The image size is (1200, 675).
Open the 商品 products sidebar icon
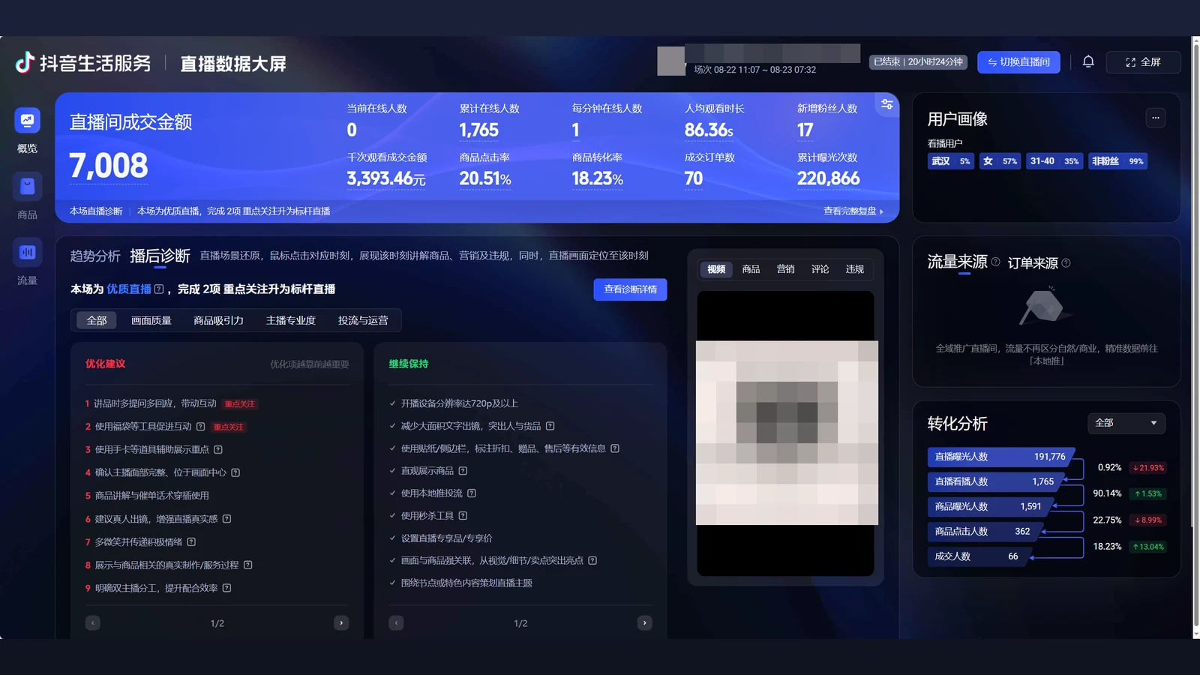[x=27, y=187]
